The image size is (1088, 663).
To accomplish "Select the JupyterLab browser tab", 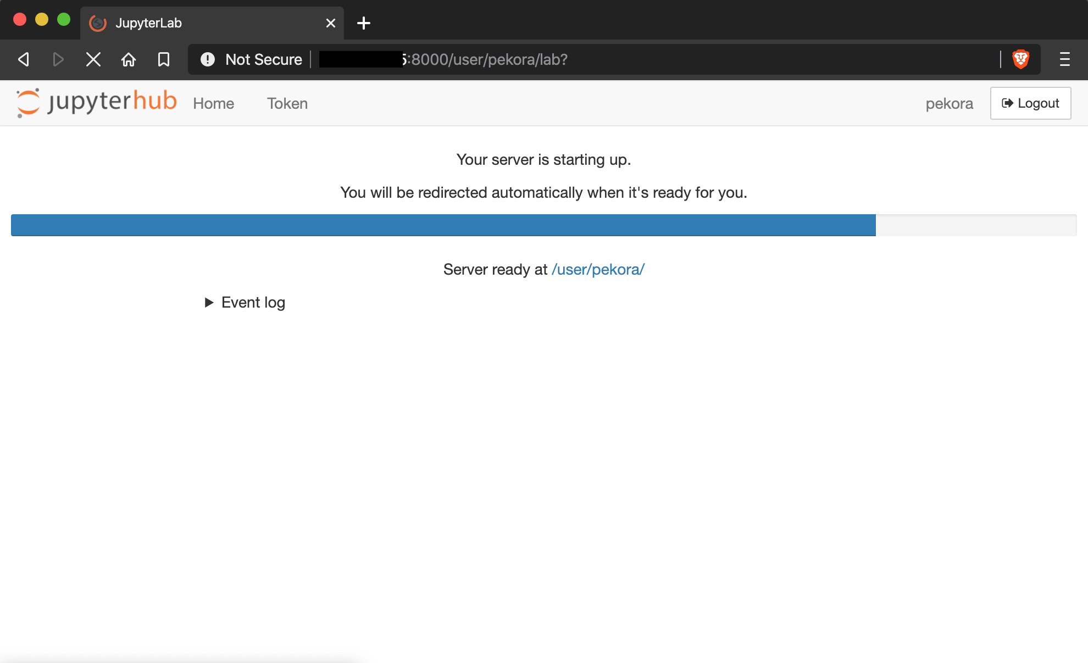I will click(x=212, y=23).
